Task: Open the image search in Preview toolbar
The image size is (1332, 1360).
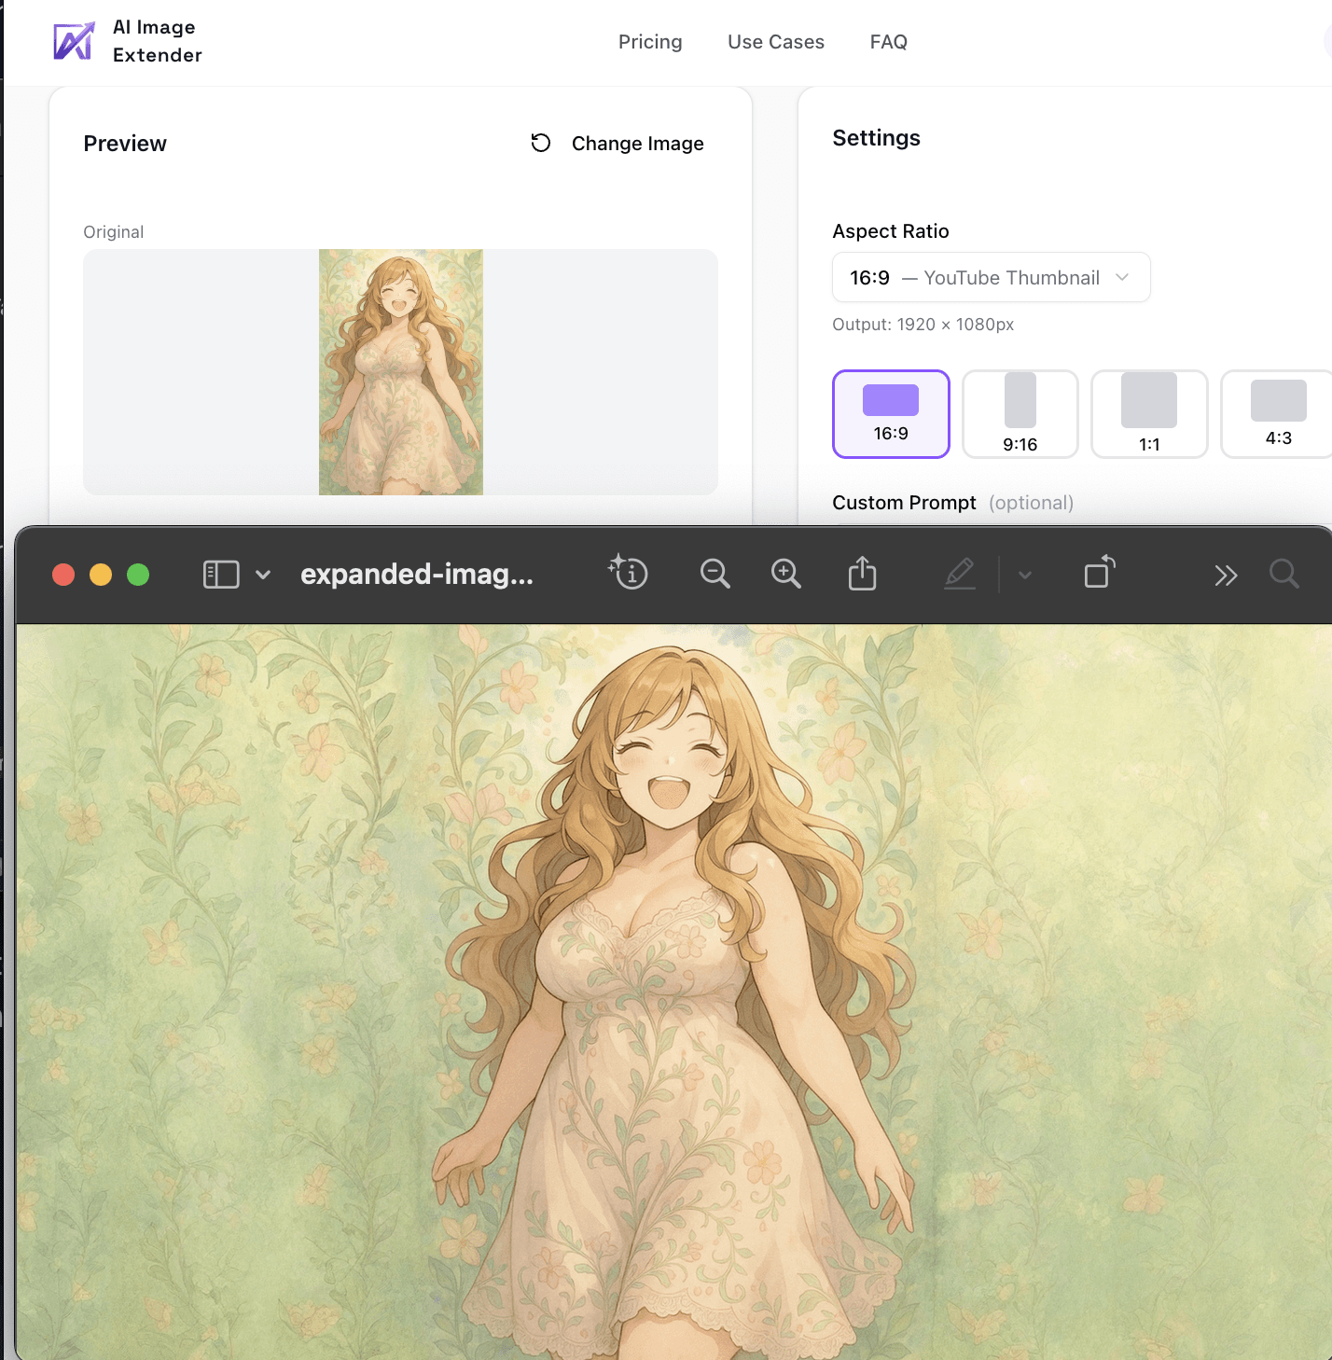Action: 1284,575
